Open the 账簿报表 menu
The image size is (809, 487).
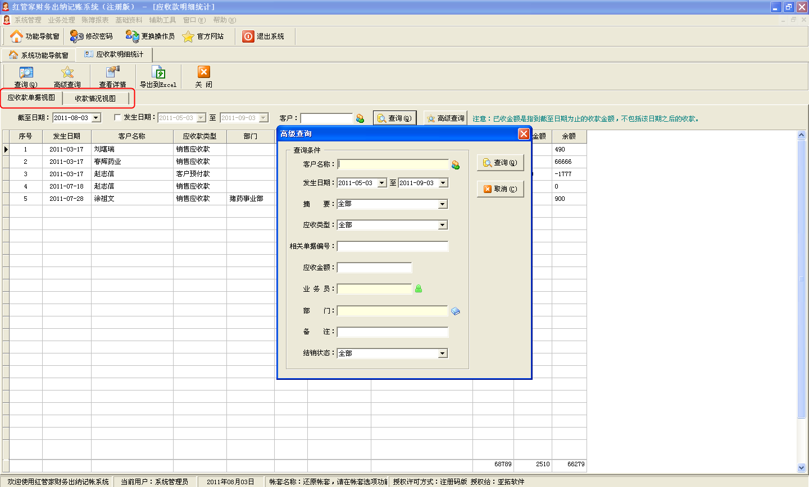click(x=95, y=20)
